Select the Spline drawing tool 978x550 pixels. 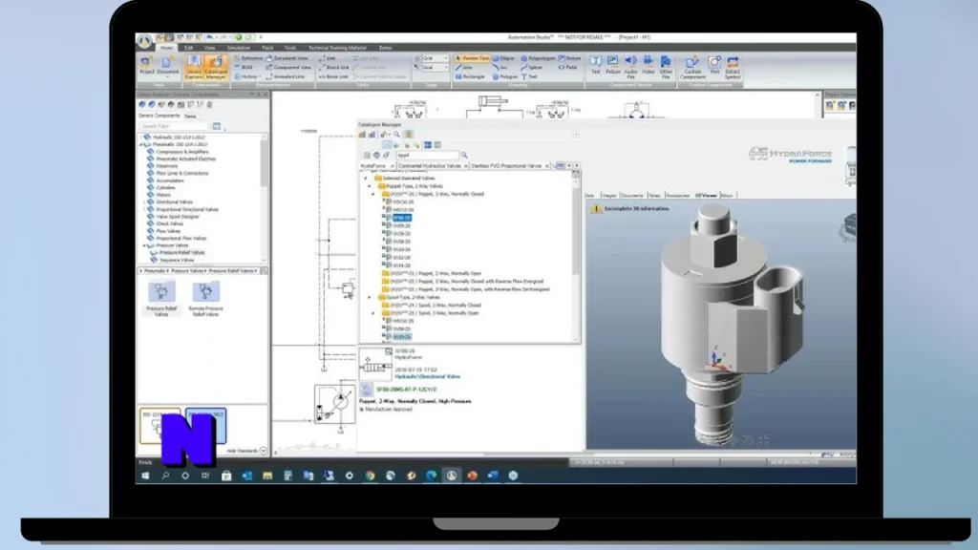click(x=532, y=68)
